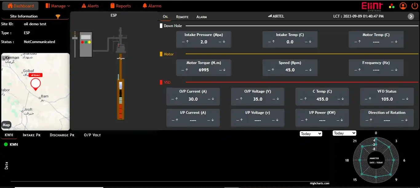Open the Highcharts.com link
The height and width of the screenshot is (188, 420).
[319, 183]
